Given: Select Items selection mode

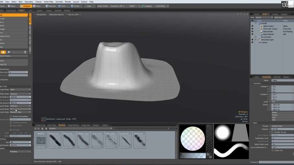Looking at the screenshot, I should 37,6.
